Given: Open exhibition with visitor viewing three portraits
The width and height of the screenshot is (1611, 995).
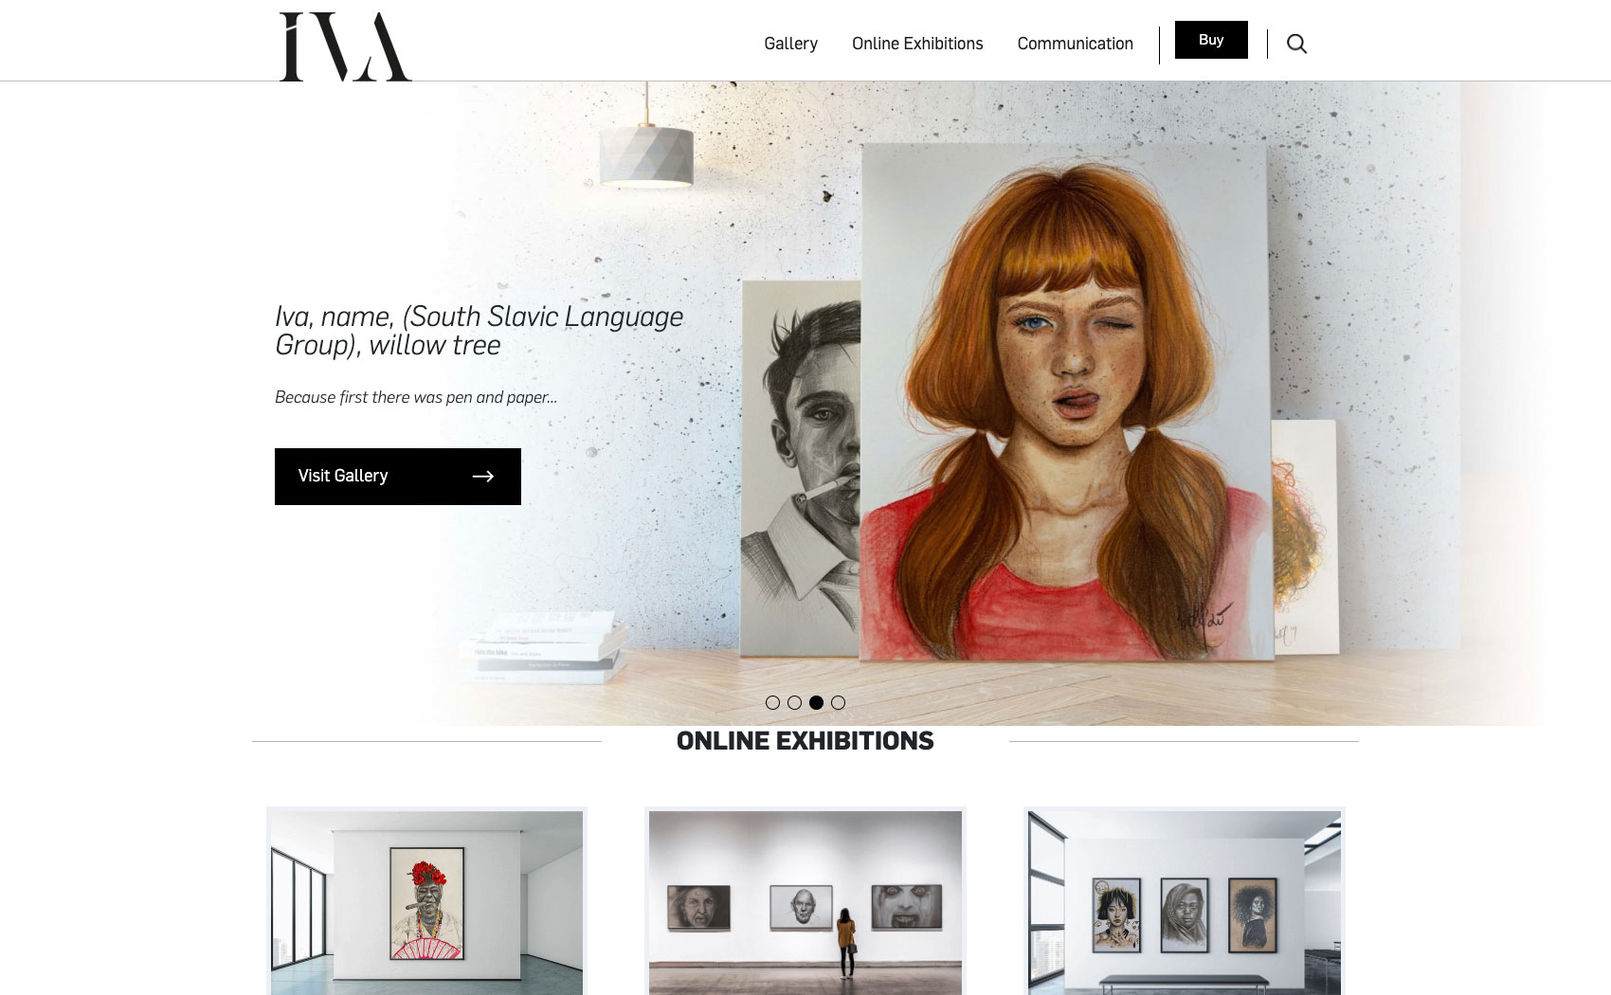Looking at the screenshot, I should 805,901.
